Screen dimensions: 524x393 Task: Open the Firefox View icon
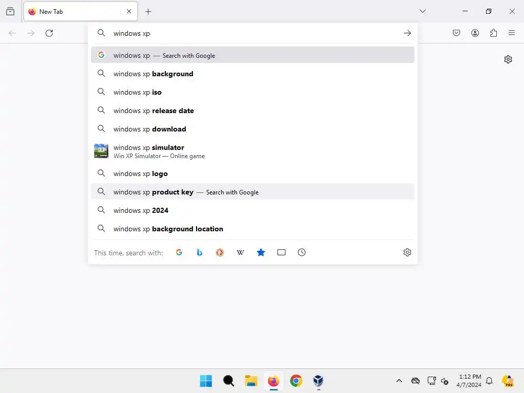coord(10,11)
